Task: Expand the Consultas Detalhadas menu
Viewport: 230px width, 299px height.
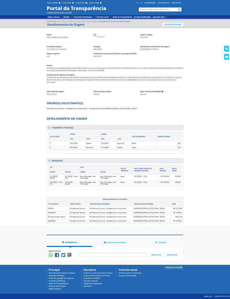Action: [x=84, y=17]
